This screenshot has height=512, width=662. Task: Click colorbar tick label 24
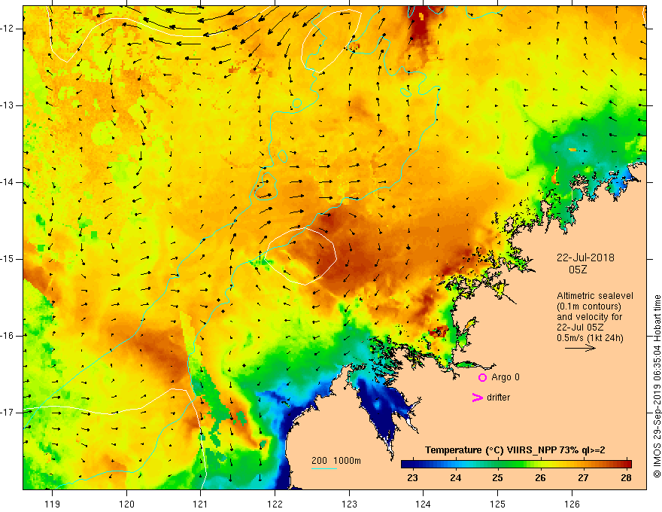[x=455, y=478]
